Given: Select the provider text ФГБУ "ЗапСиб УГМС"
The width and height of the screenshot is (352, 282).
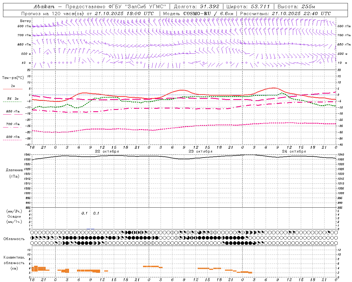Looking at the screenshot, I should click(x=138, y=7).
